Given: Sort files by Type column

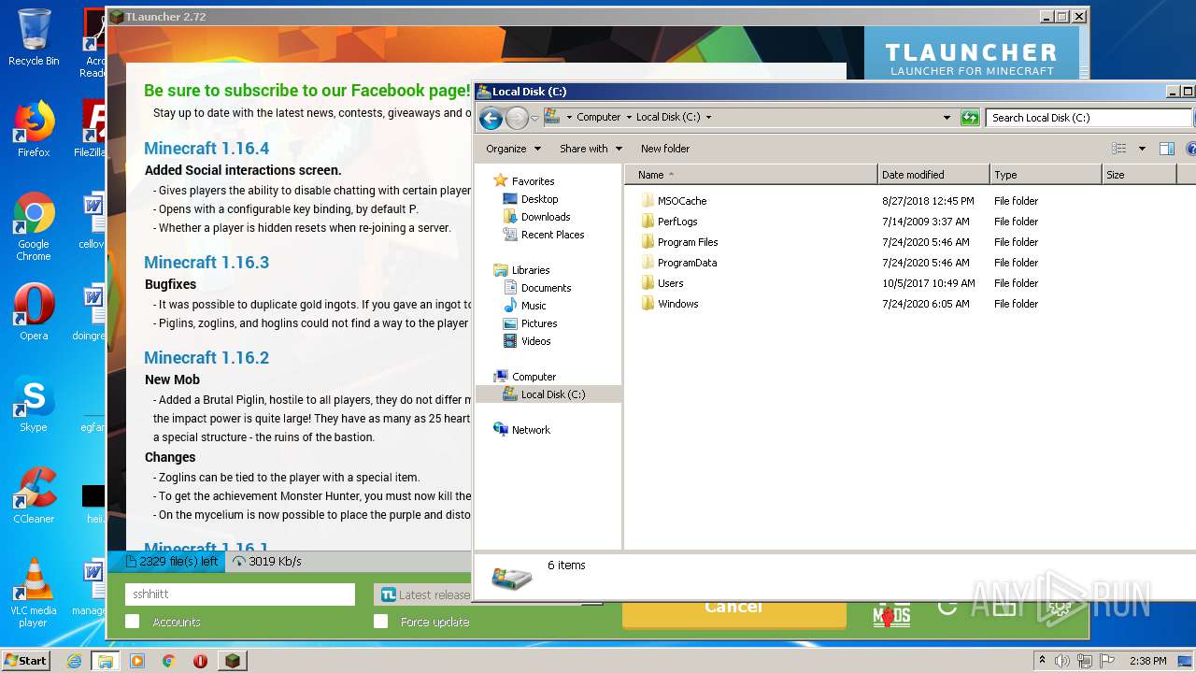Looking at the screenshot, I should [1046, 175].
